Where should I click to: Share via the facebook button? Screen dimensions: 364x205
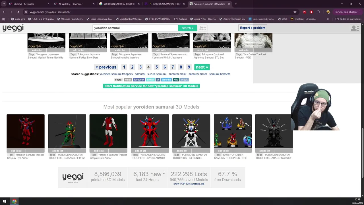139,80
